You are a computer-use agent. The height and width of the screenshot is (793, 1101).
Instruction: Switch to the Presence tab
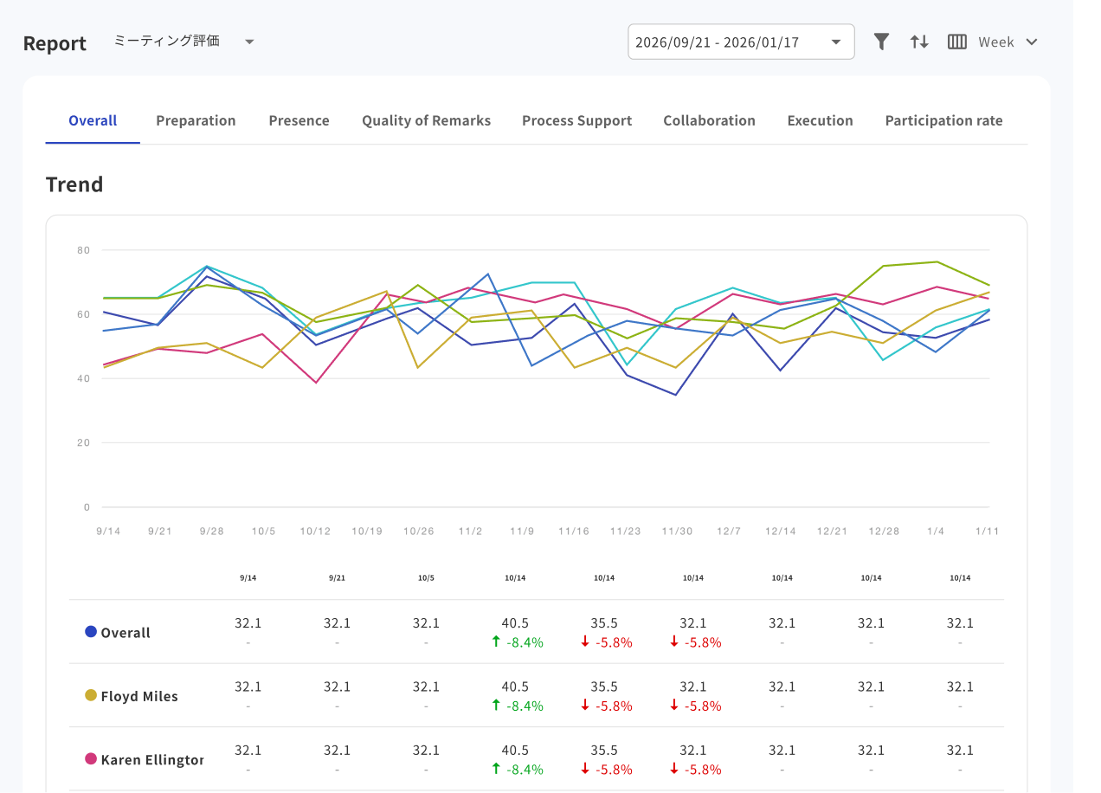pos(299,120)
